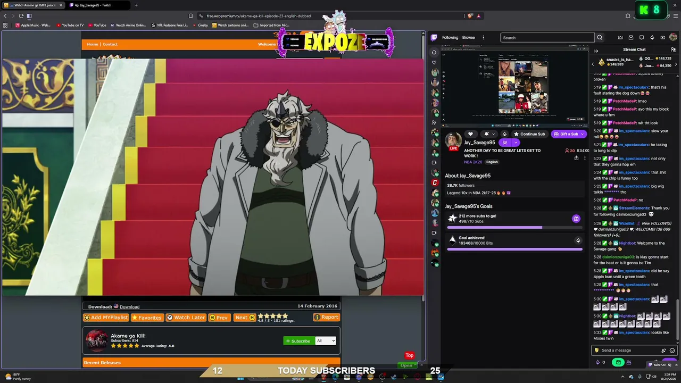Click the Continue Sub button

[529, 134]
